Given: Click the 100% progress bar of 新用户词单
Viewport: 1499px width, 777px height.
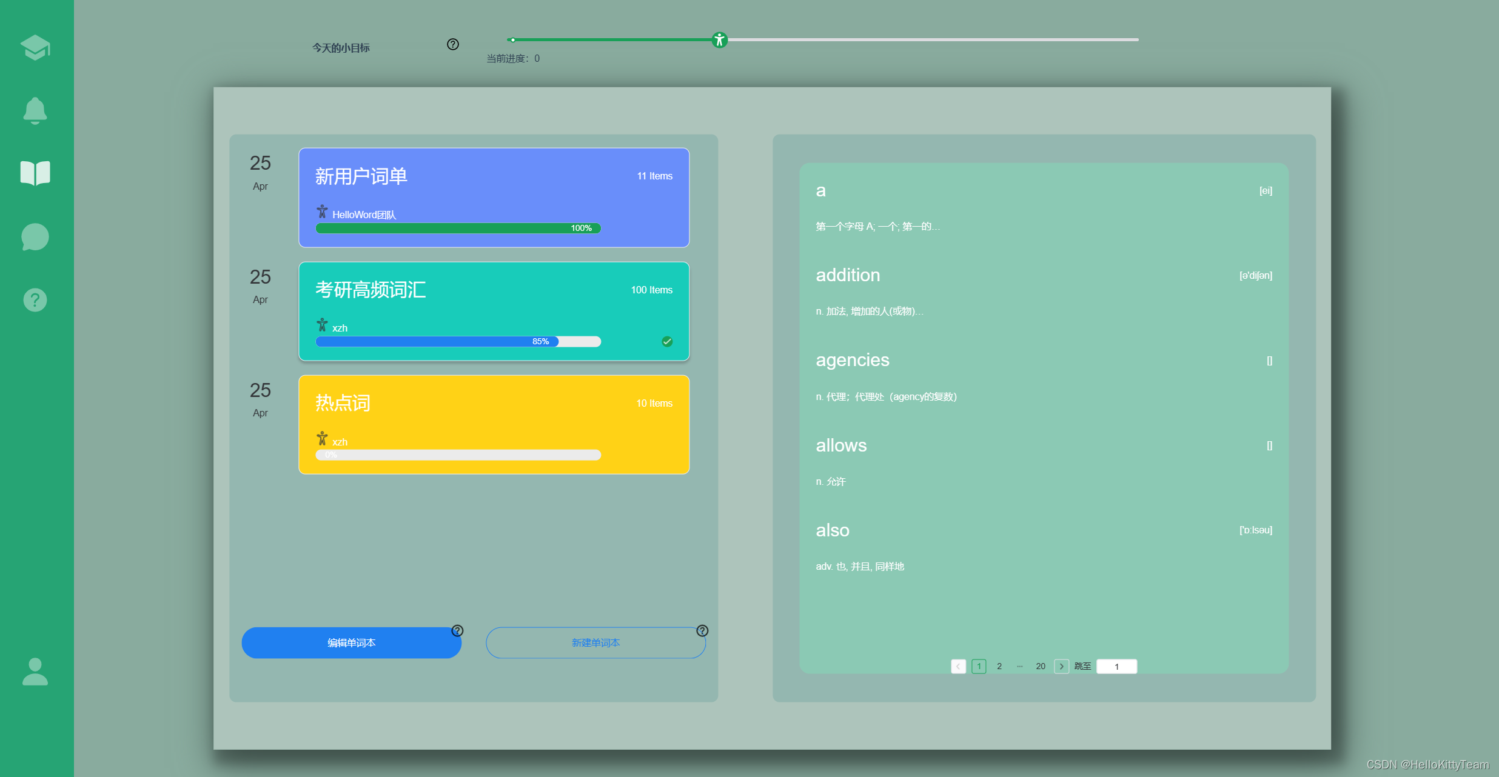Looking at the screenshot, I should click(458, 228).
